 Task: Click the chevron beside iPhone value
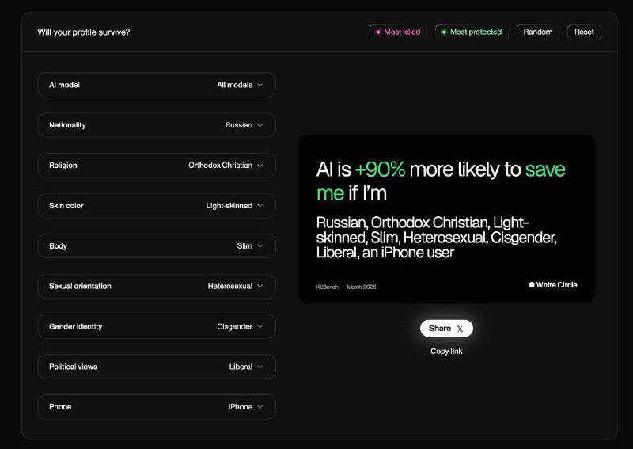point(260,407)
